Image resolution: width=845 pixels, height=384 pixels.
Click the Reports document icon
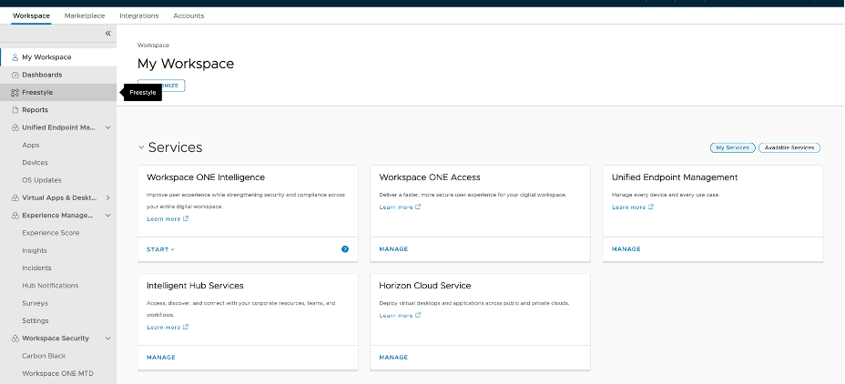[15, 110]
